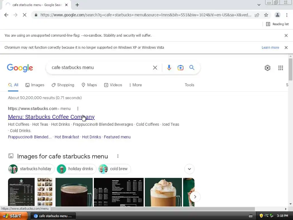The image size is (293, 220).
Task: Select the holiday drinks image chip
Action: click(76, 169)
